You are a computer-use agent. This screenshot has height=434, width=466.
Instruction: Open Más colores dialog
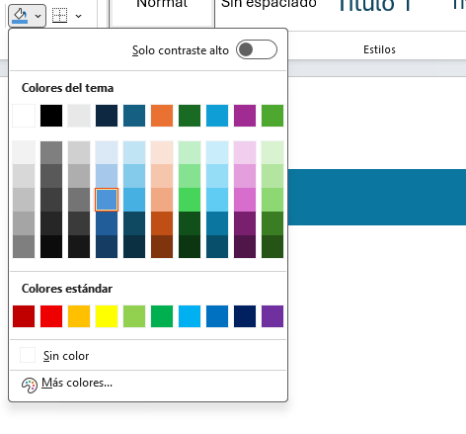148,384
